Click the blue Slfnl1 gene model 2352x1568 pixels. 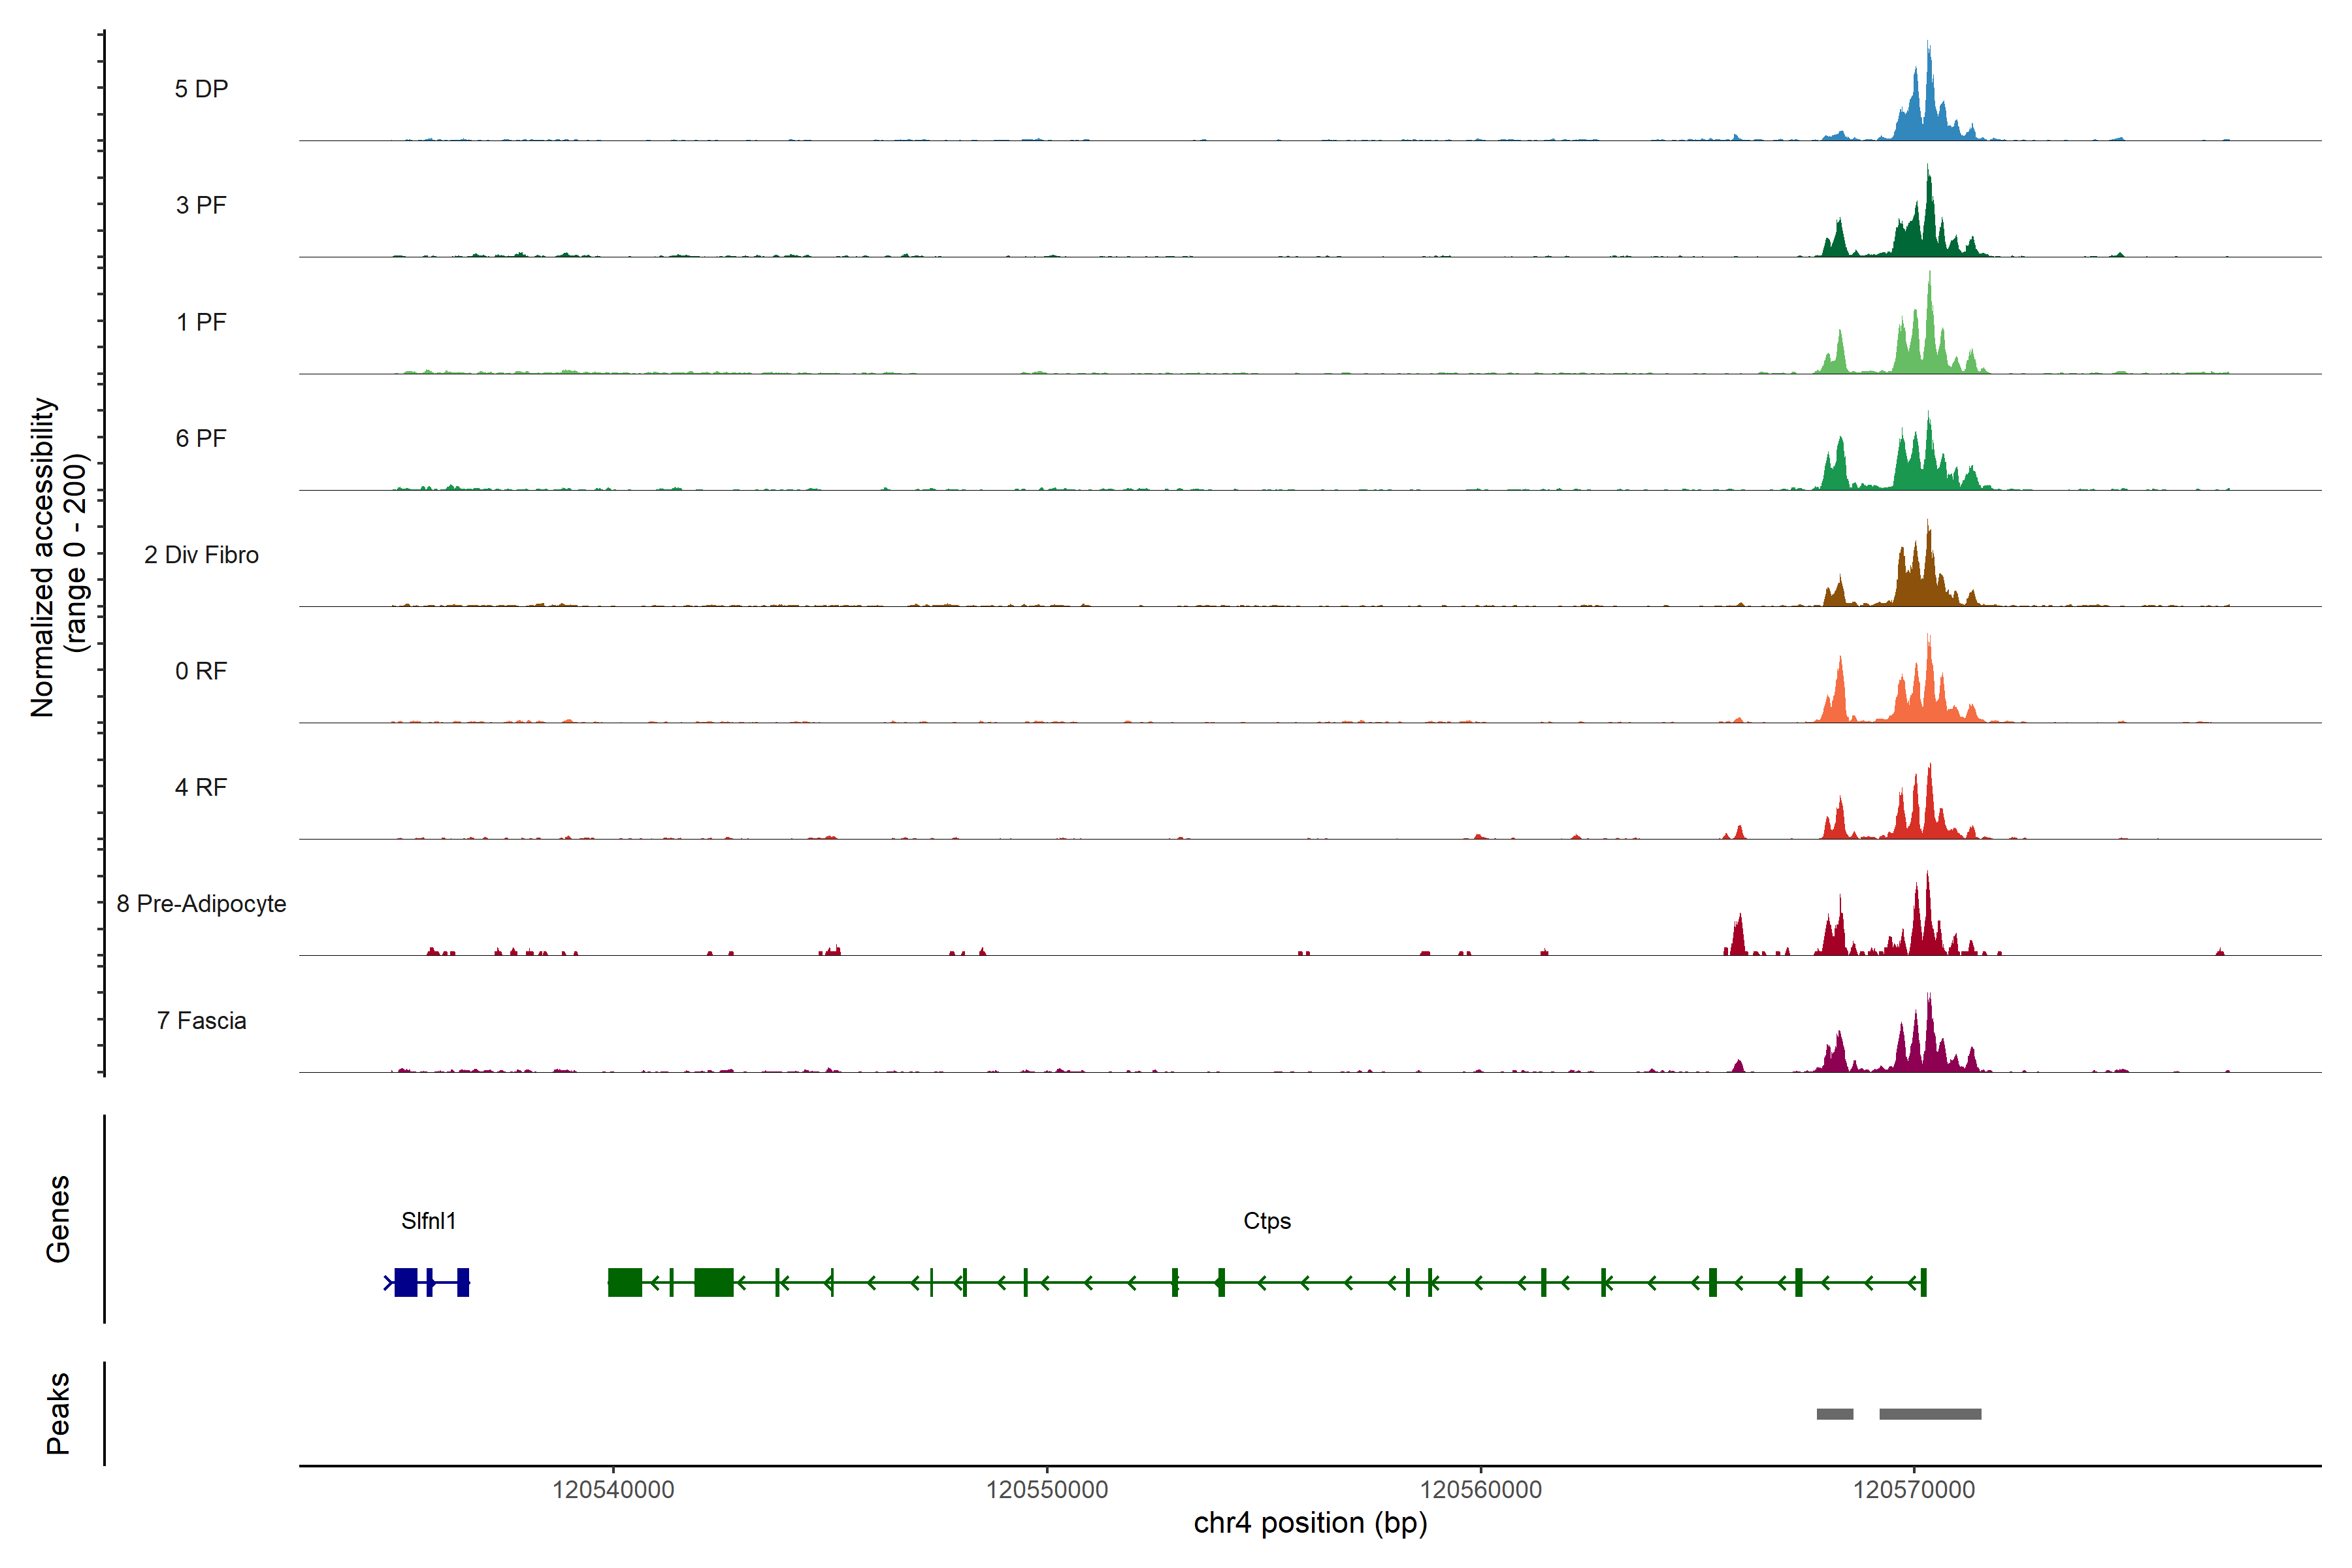click(x=406, y=1282)
